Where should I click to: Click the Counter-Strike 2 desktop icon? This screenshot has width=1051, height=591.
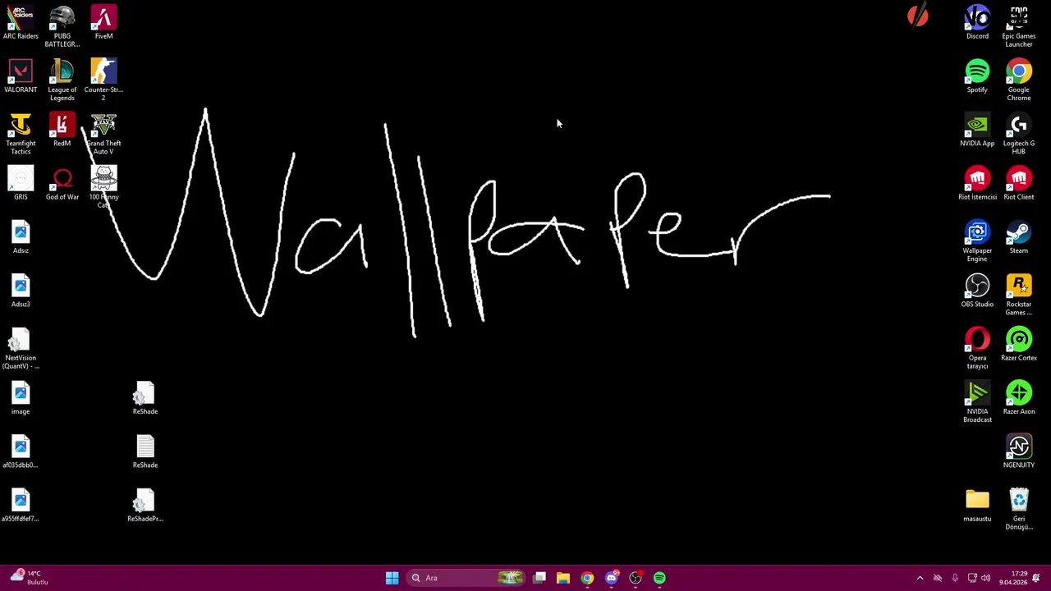tap(103, 80)
